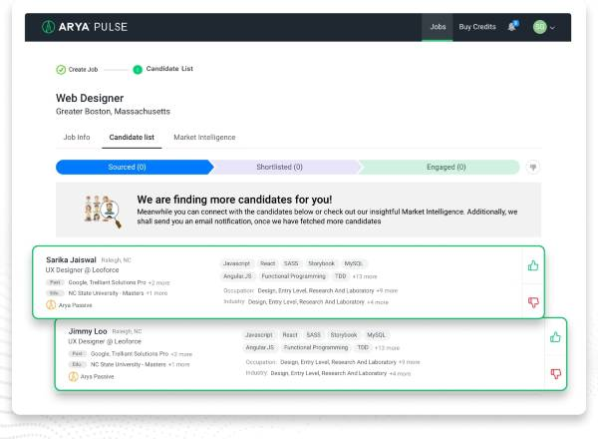The image size is (598, 439).
Task: Click Arya Passive icon on Jimmy's card
Action: point(73,376)
